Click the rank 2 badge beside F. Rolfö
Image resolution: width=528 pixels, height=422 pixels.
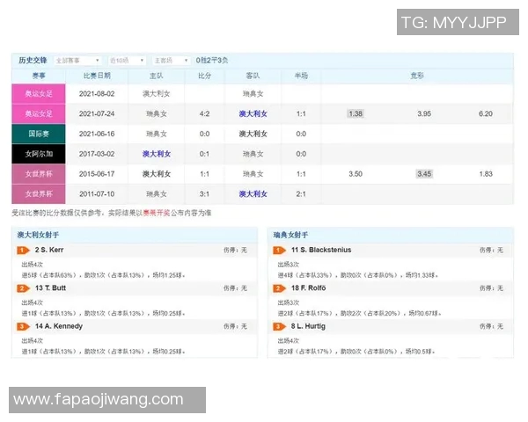279,287
